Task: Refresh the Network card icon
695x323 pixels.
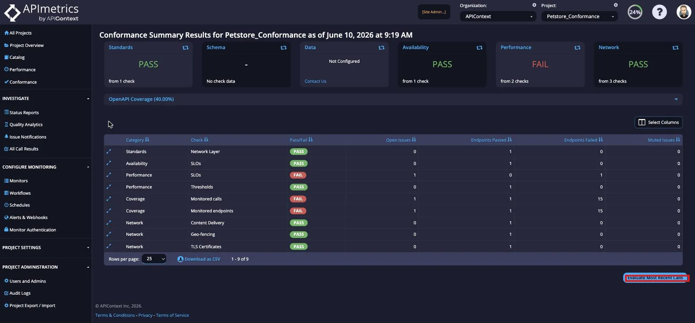Action: click(675, 48)
